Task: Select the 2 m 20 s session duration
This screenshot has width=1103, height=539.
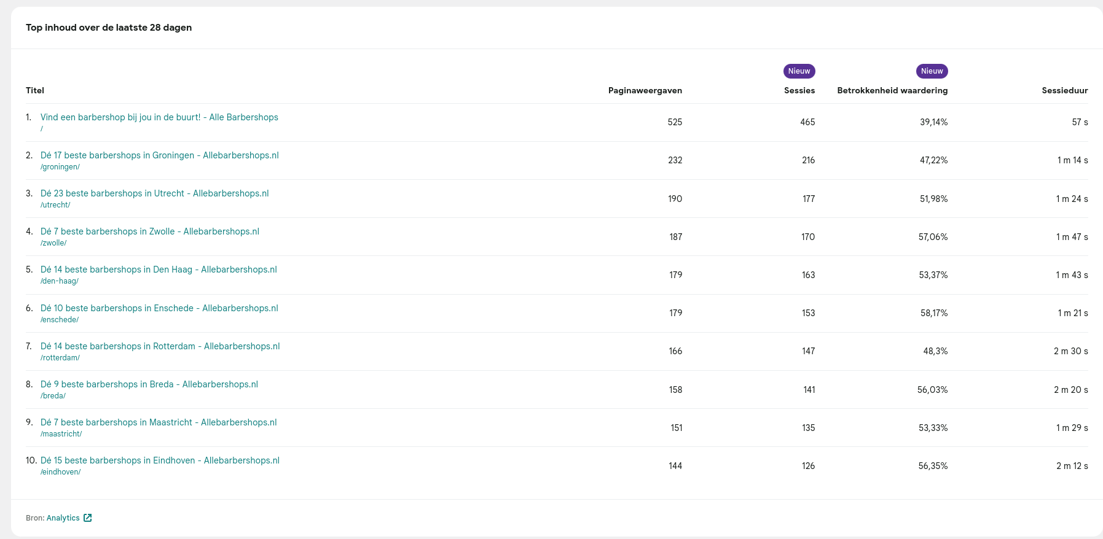Action: (x=1070, y=390)
